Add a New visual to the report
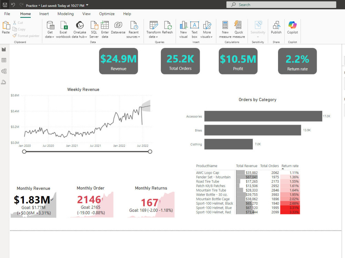The image size is (345, 258). pyautogui.click(x=183, y=29)
